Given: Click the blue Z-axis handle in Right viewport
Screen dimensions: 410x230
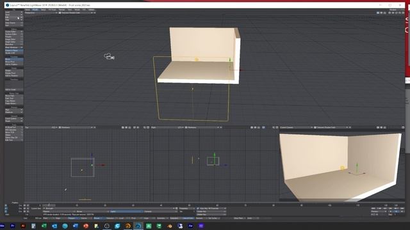Looking at the screenshot, I should pos(225,165).
